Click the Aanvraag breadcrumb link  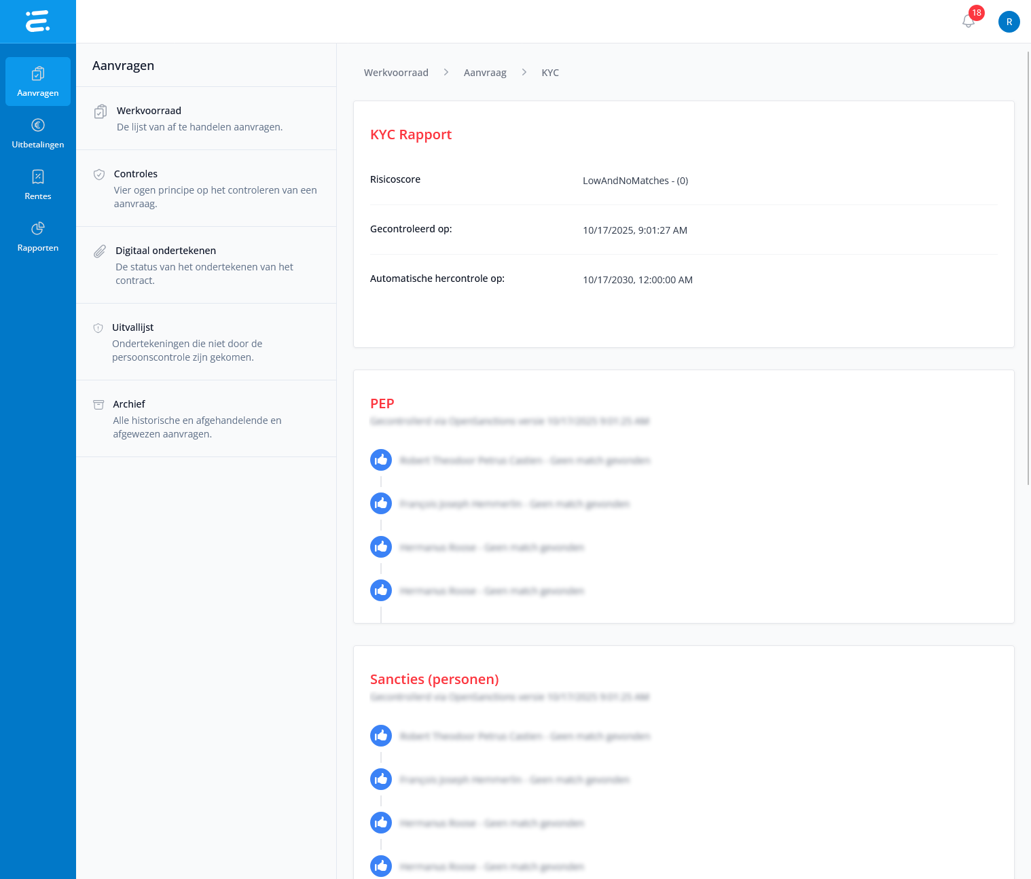[485, 73]
